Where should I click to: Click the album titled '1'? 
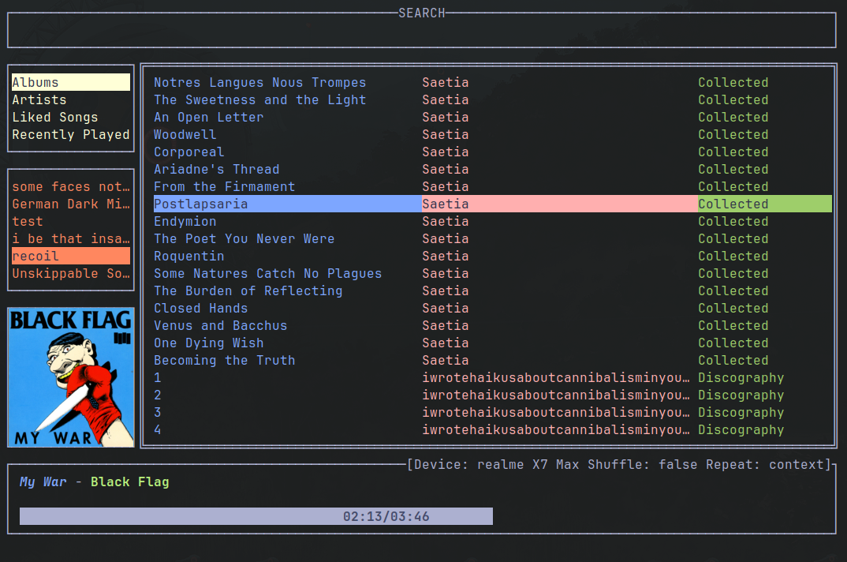[x=158, y=378]
